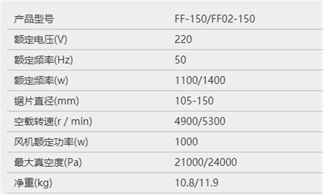Click the 额定电压(V) label
323x195 pixels.
point(41,40)
